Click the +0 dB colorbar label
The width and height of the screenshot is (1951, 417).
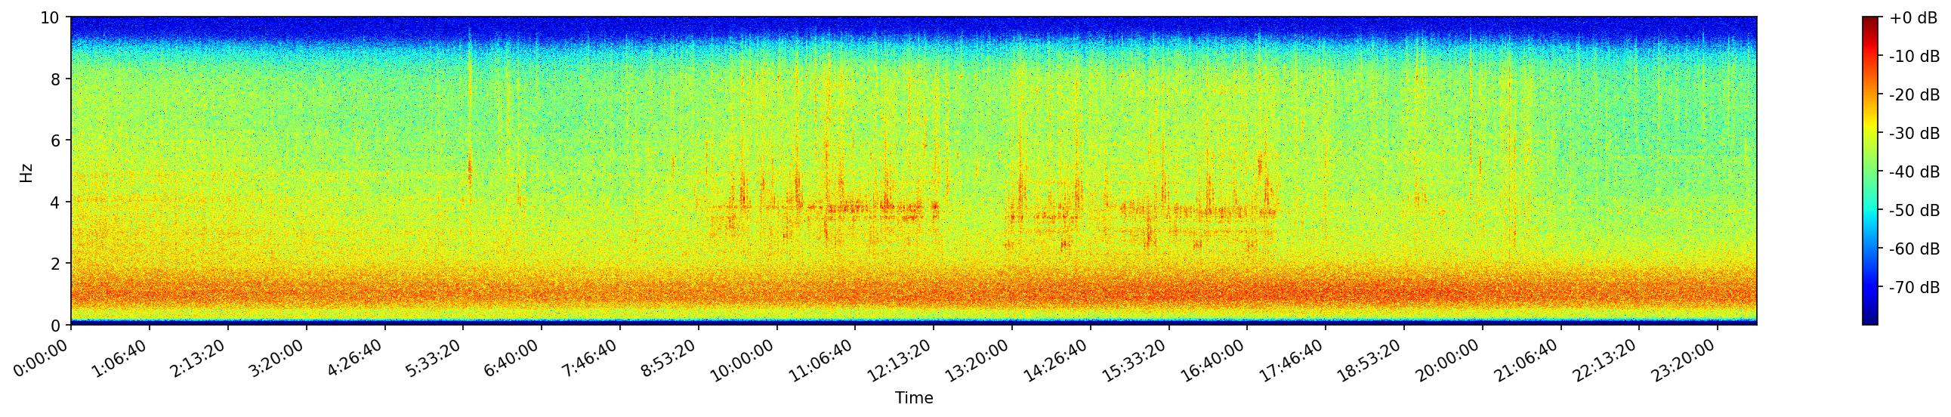click(x=1913, y=18)
